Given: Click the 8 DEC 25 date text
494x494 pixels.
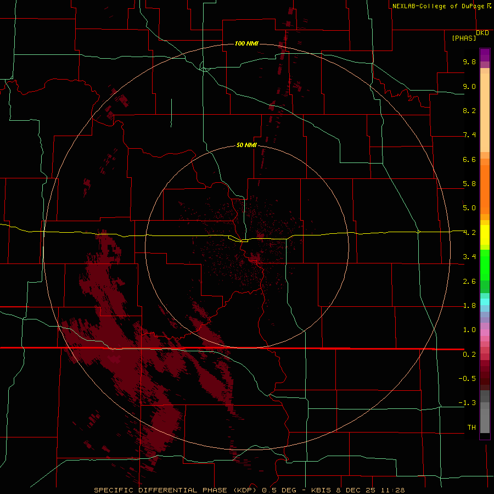Looking at the screenshot, I should click(356, 490).
